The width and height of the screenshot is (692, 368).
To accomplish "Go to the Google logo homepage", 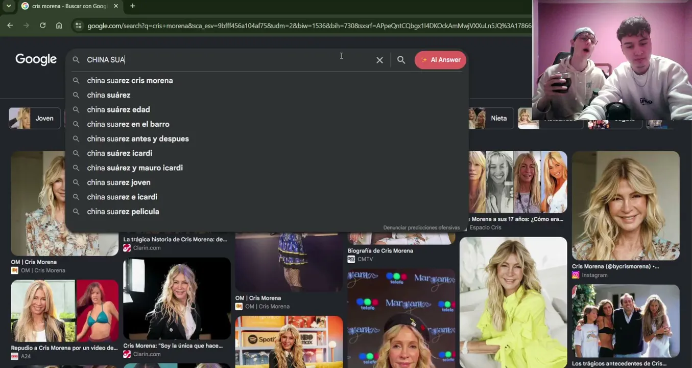I will point(36,59).
